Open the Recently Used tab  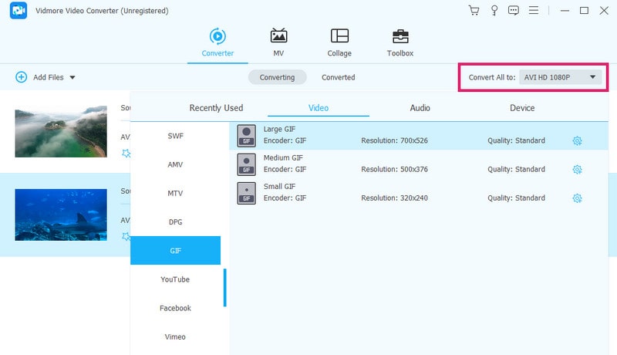click(216, 108)
